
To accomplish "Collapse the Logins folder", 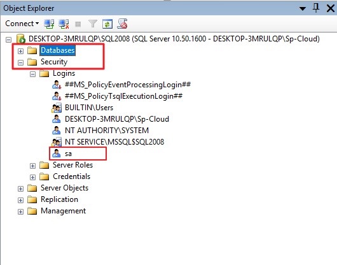I will (x=32, y=75).
